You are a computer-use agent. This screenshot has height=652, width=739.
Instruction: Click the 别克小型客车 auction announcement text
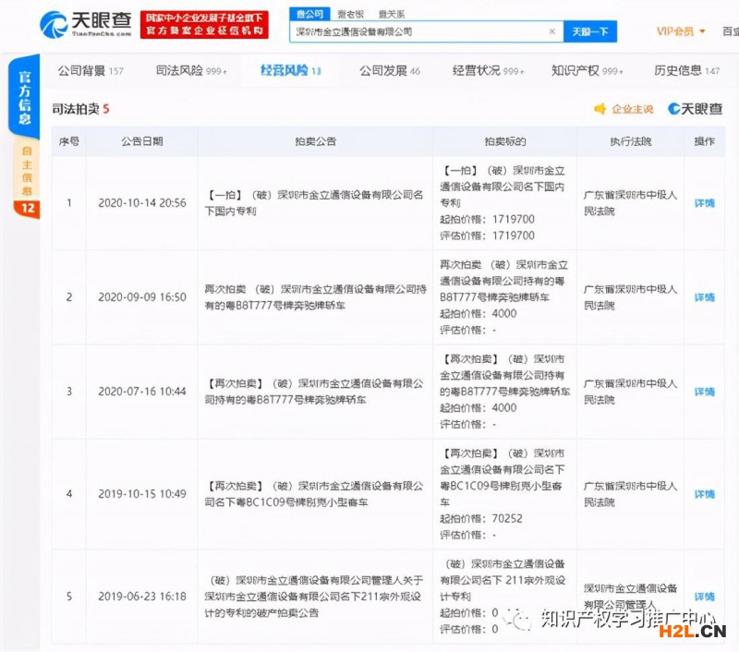314,494
